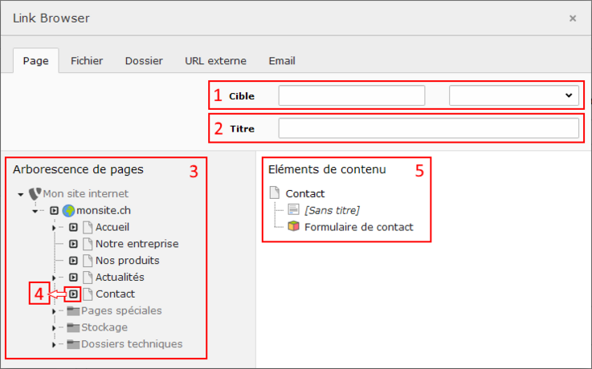Click the arrow box next to Contact page
592x369 pixels.
click(73, 294)
